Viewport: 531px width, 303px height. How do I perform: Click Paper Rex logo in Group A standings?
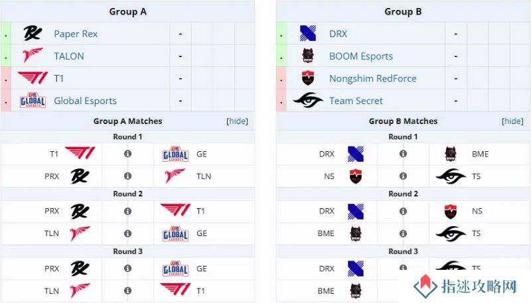click(x=33, y=33)
